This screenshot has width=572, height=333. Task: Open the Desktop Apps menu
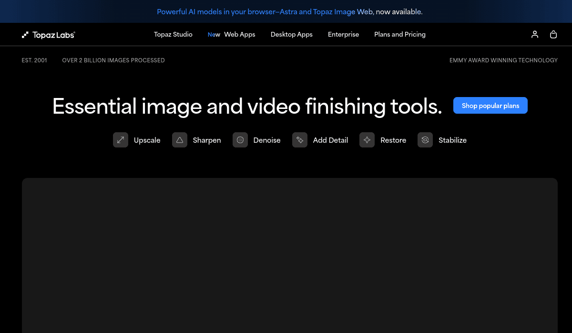[x=292, y=34]
